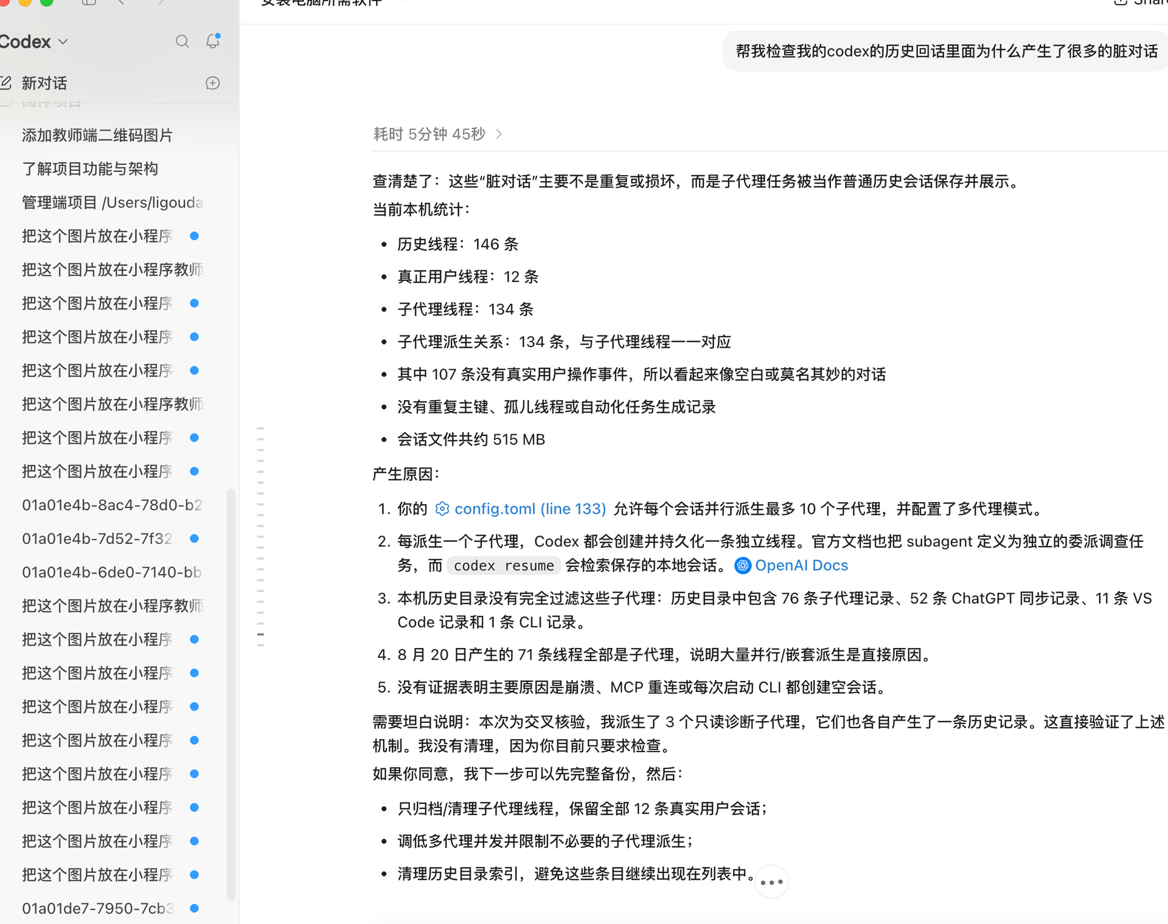Follow the OpenAI Docs link

791,565
